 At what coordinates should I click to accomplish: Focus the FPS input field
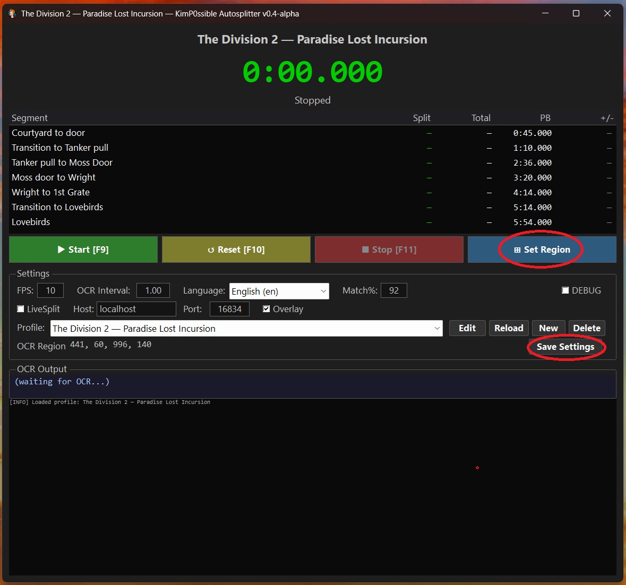[x=50, y=290]
